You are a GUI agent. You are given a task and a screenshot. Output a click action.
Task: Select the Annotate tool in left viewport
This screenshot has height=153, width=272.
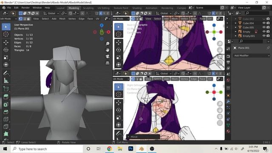pos(6,73)
